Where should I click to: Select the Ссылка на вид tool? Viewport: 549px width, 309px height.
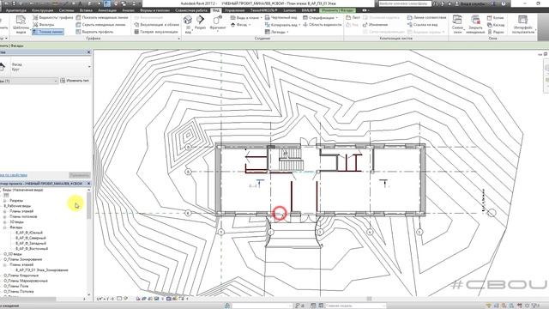(422, 25)
